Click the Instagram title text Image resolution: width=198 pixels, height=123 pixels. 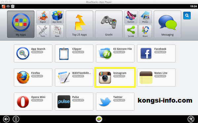pos(120,73)
